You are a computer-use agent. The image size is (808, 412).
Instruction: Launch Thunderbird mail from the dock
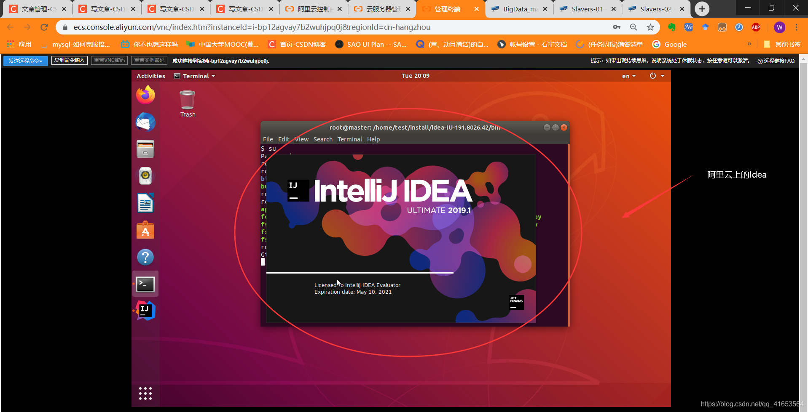pyautogui.click(x=145, y=122)
